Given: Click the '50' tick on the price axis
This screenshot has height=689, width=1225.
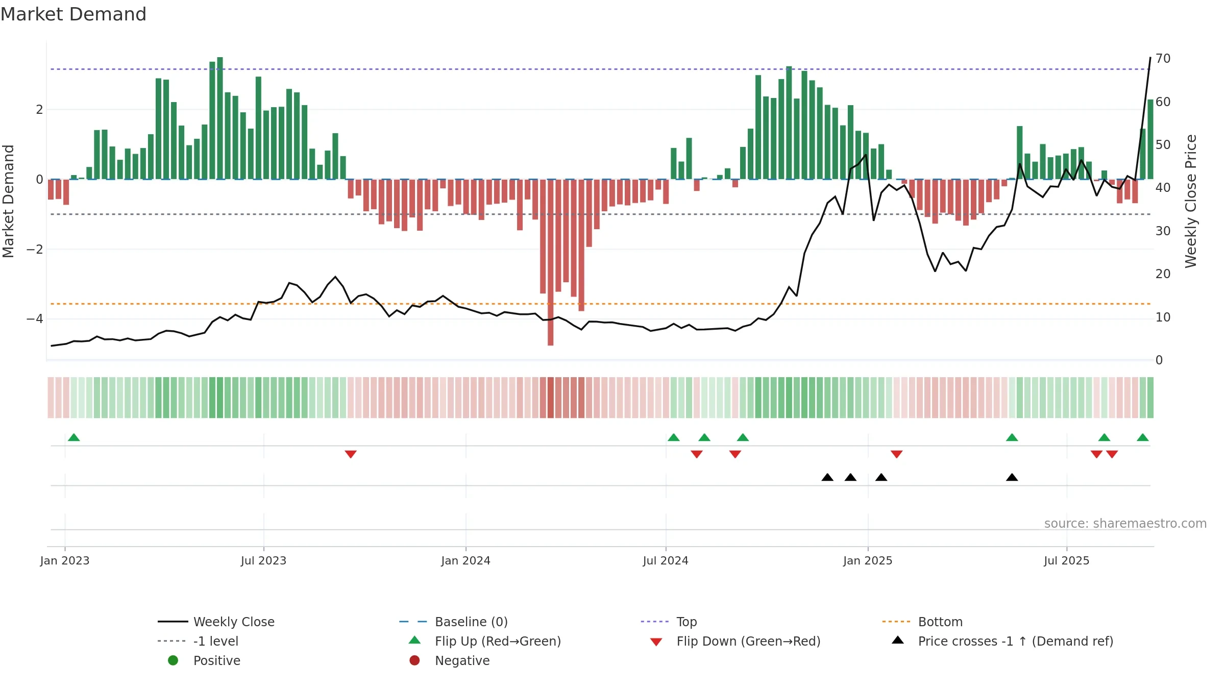Looking at the screenshot, I should coord(1163,144).
